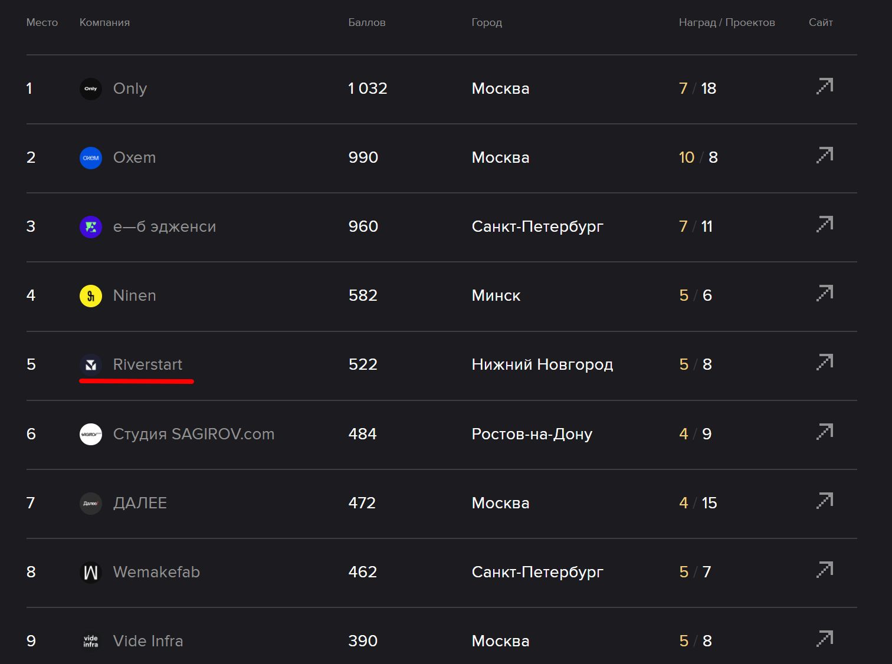Click the blue Oxem logo

(x=91, y=158)
